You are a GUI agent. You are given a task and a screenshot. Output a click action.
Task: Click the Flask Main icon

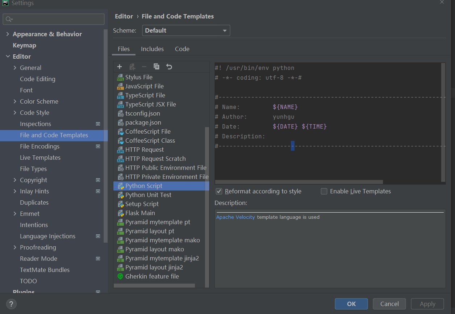point(121,213)
